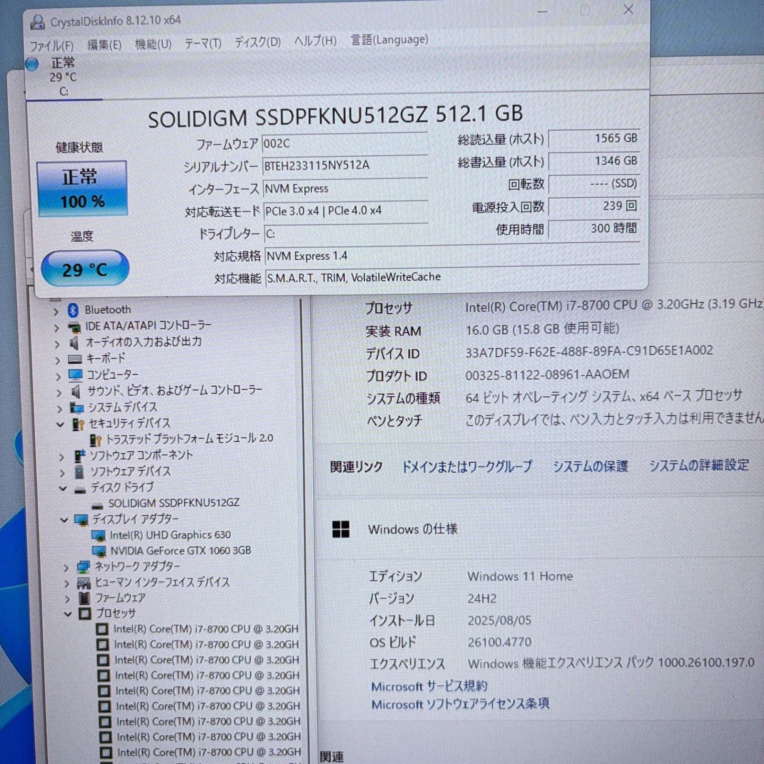Click the 29 °C temperature button

tap(85, 269)
